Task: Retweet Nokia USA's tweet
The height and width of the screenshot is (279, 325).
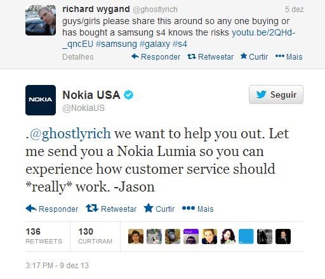Action: pos(111,209)
